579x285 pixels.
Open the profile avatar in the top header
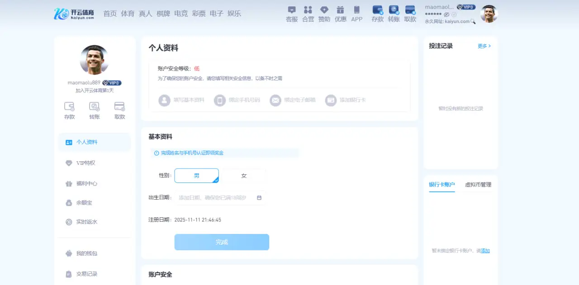[489, 14]
